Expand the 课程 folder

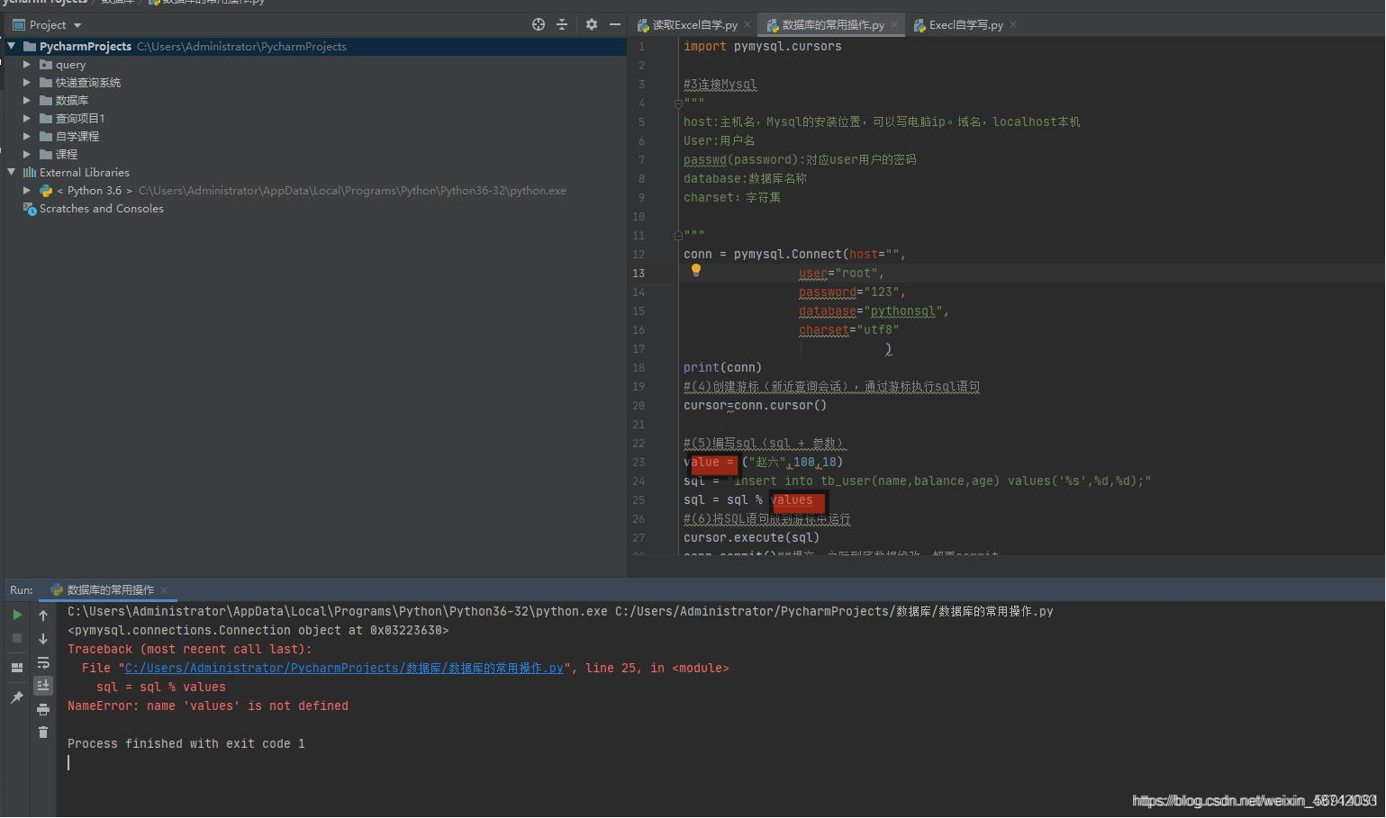27,154
